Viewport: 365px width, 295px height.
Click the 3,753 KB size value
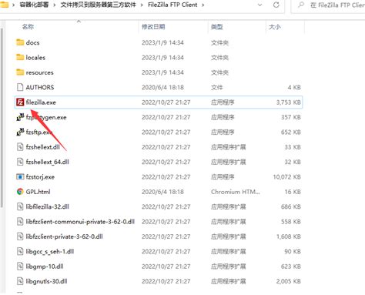click(288, 102)
